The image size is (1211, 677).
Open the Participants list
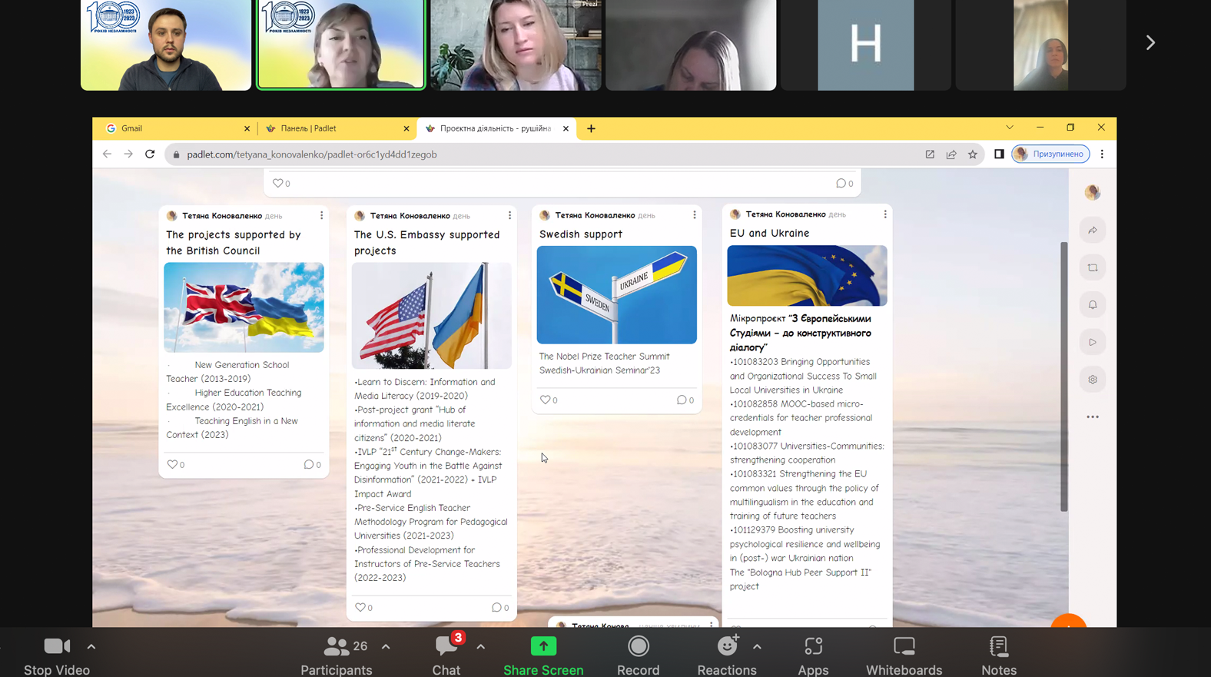point(337,646)
